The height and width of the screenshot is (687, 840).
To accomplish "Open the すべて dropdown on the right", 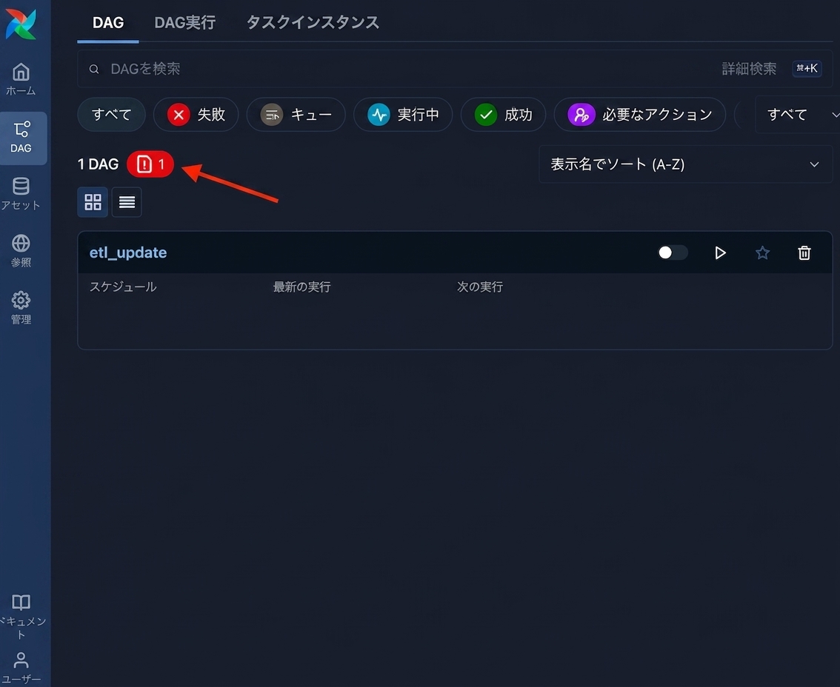I will click(799, 115).
